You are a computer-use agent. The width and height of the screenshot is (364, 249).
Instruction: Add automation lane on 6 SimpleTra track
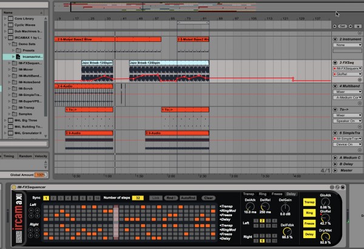pos(360,150)
